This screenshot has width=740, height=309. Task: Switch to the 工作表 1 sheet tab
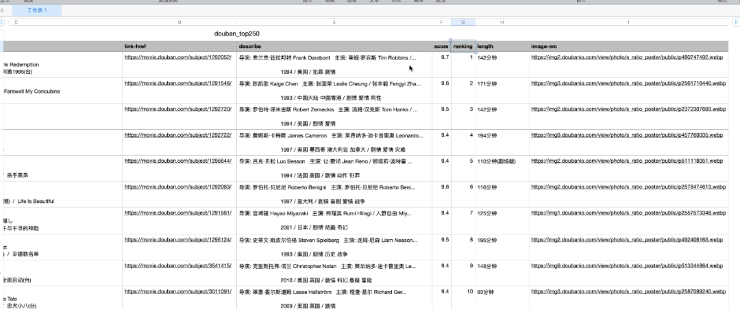(x=37, y=10)
